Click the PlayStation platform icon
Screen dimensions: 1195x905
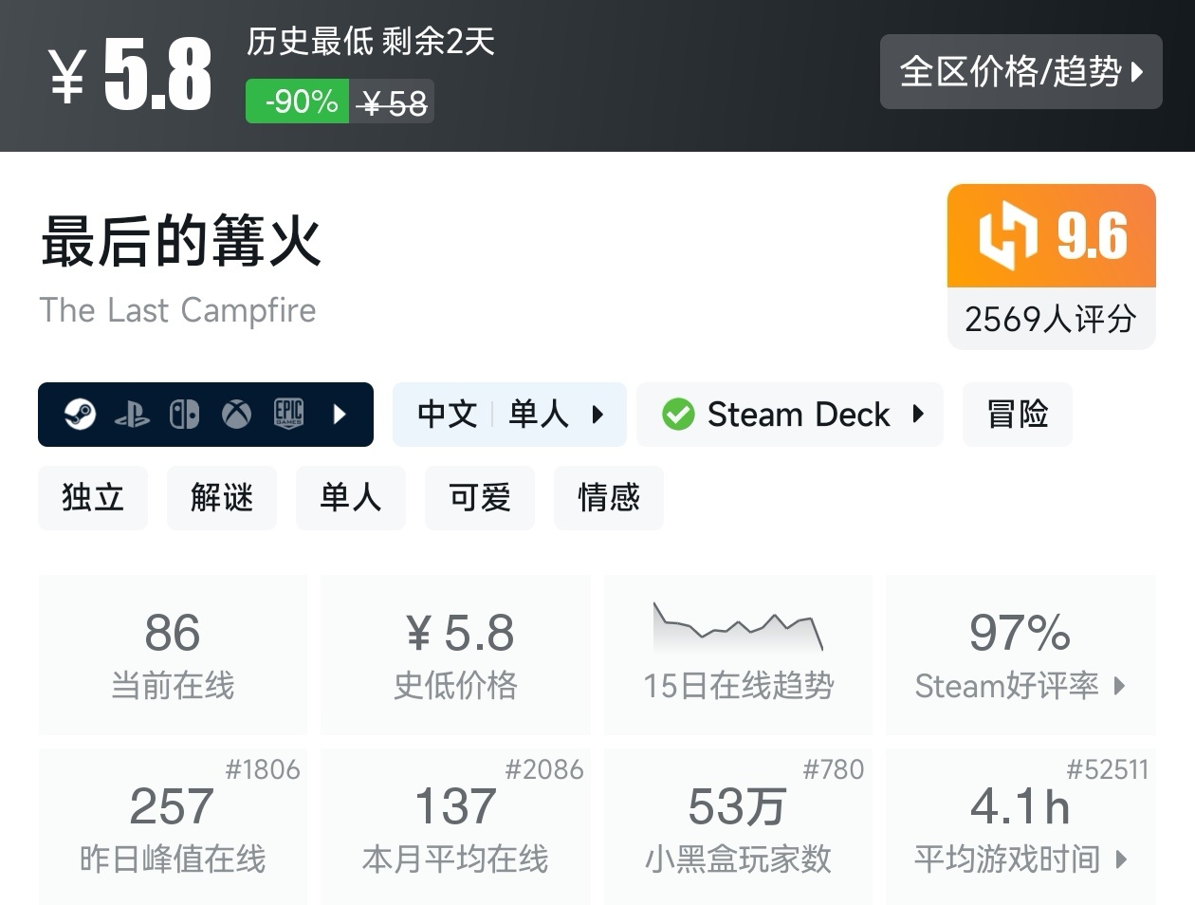coord(132,415)
